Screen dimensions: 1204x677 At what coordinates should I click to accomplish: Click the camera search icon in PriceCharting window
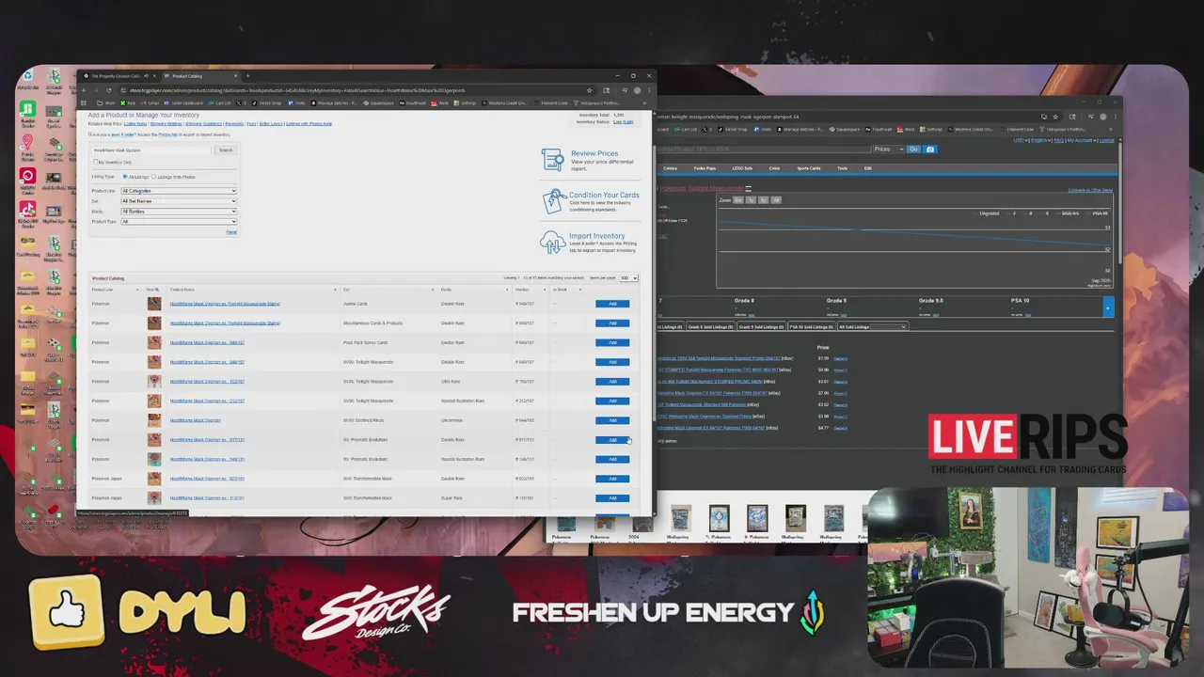(930, 150)
